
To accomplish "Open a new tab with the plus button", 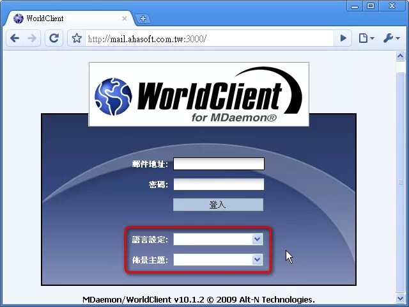I will tap(143, 19).
